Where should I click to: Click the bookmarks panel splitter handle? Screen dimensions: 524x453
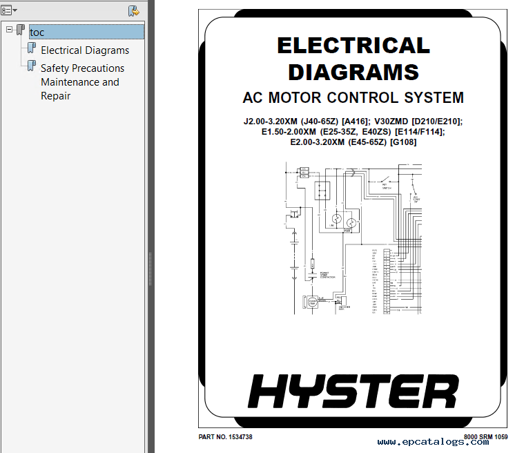click(151, 269)
